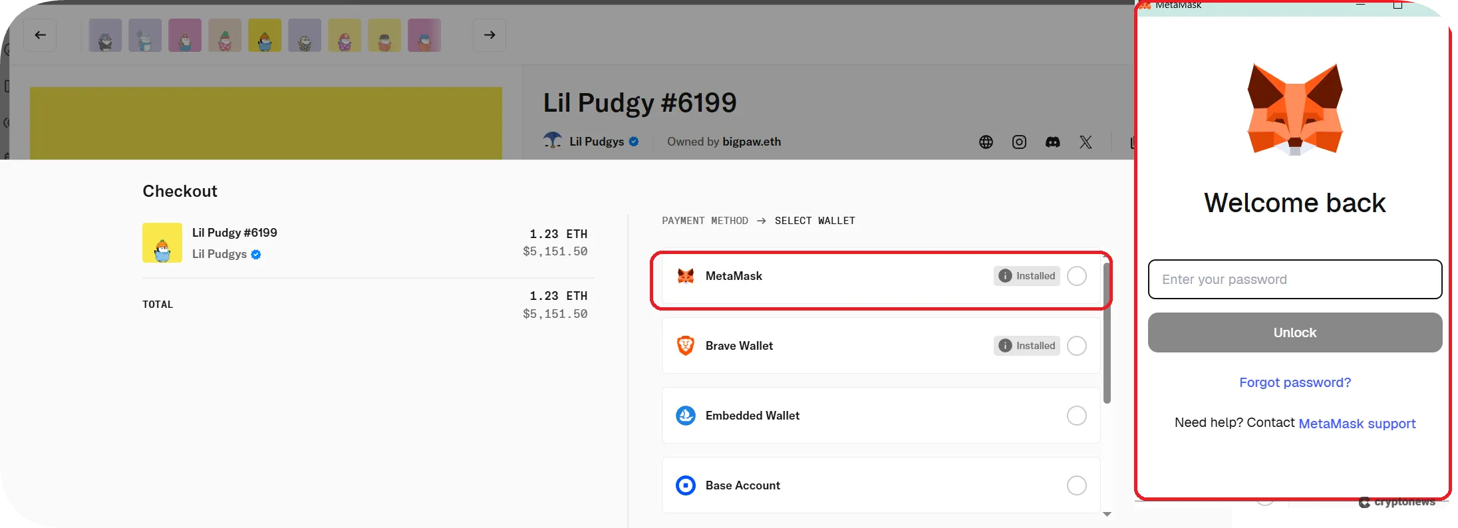Open the MetaMask support link
The height and width of the screenshot is (528, 1458).
pyautogui.click(x=1357, y=424)
